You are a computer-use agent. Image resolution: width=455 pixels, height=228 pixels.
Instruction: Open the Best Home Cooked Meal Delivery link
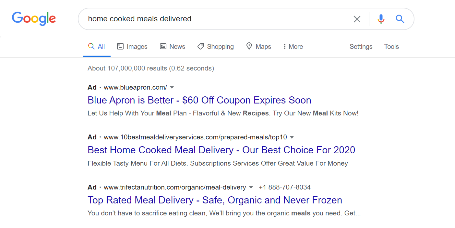[222, 150]
